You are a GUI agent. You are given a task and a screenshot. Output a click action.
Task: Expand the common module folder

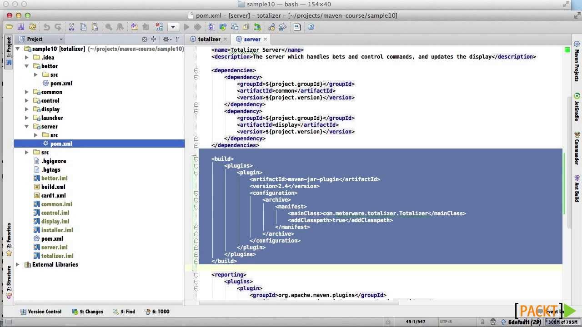point(27,92)
